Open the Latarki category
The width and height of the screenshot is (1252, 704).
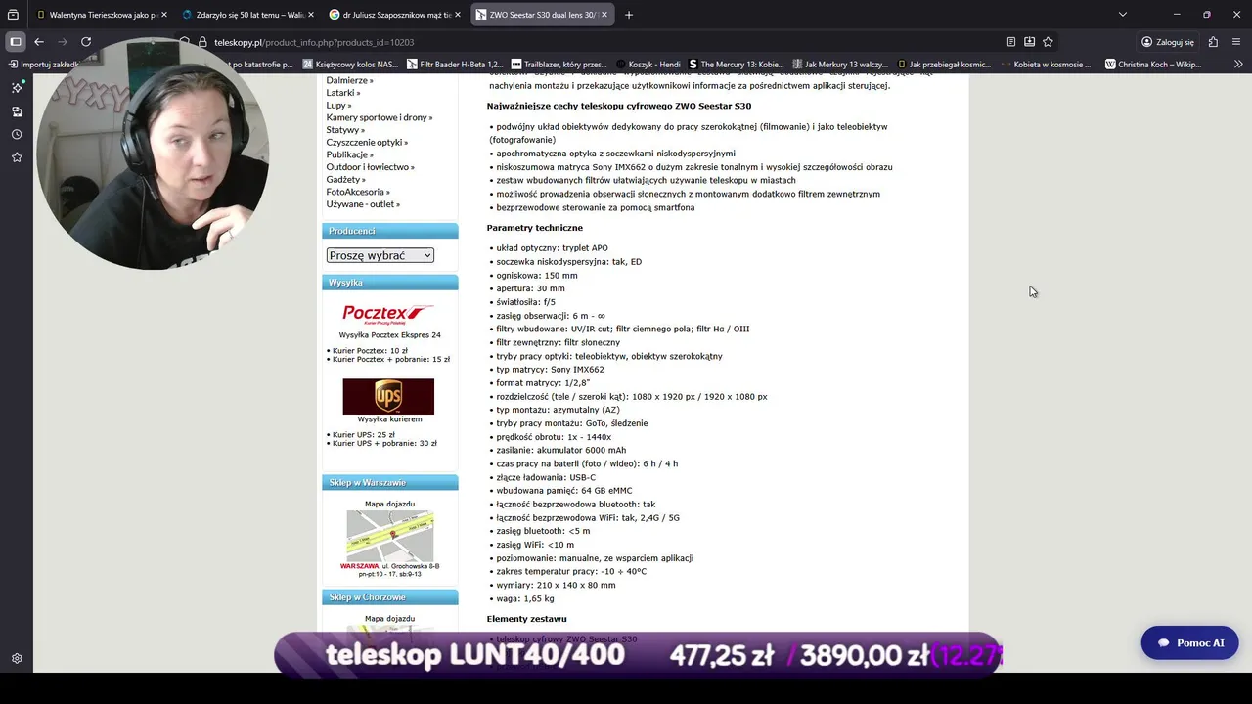tap(343, 93)
